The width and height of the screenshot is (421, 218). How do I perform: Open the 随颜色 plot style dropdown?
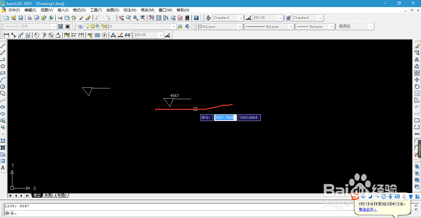(x=371, y=26)
